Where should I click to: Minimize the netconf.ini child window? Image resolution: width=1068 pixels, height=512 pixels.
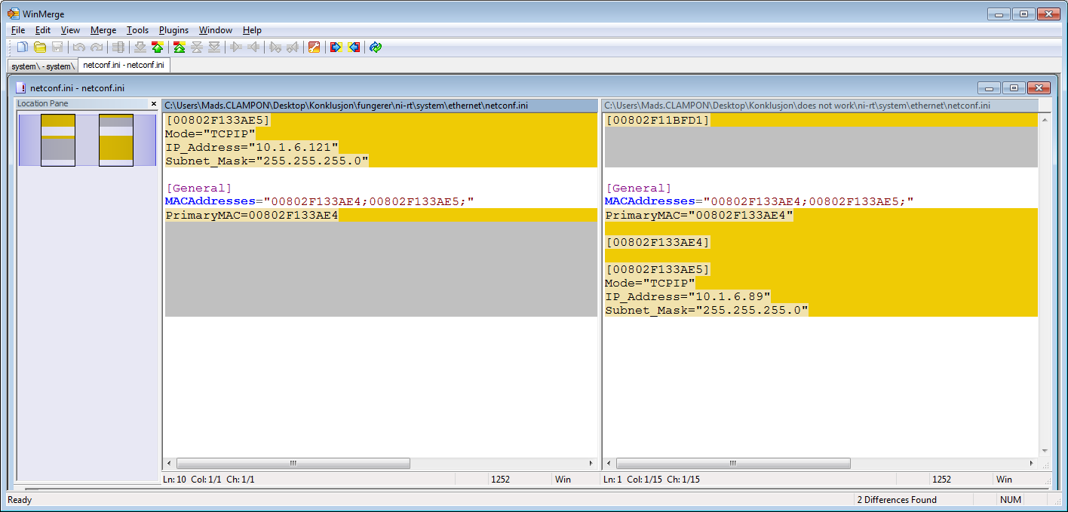click(988, 88)
